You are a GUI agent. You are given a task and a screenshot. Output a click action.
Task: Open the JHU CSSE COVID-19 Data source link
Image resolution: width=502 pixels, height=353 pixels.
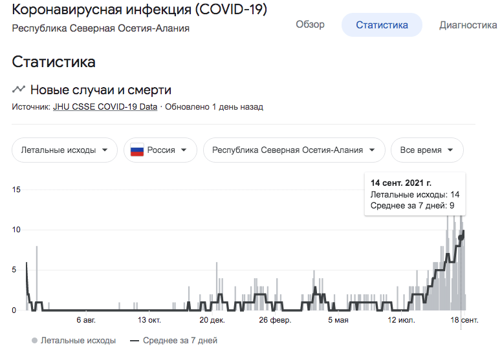coord(105,107)
